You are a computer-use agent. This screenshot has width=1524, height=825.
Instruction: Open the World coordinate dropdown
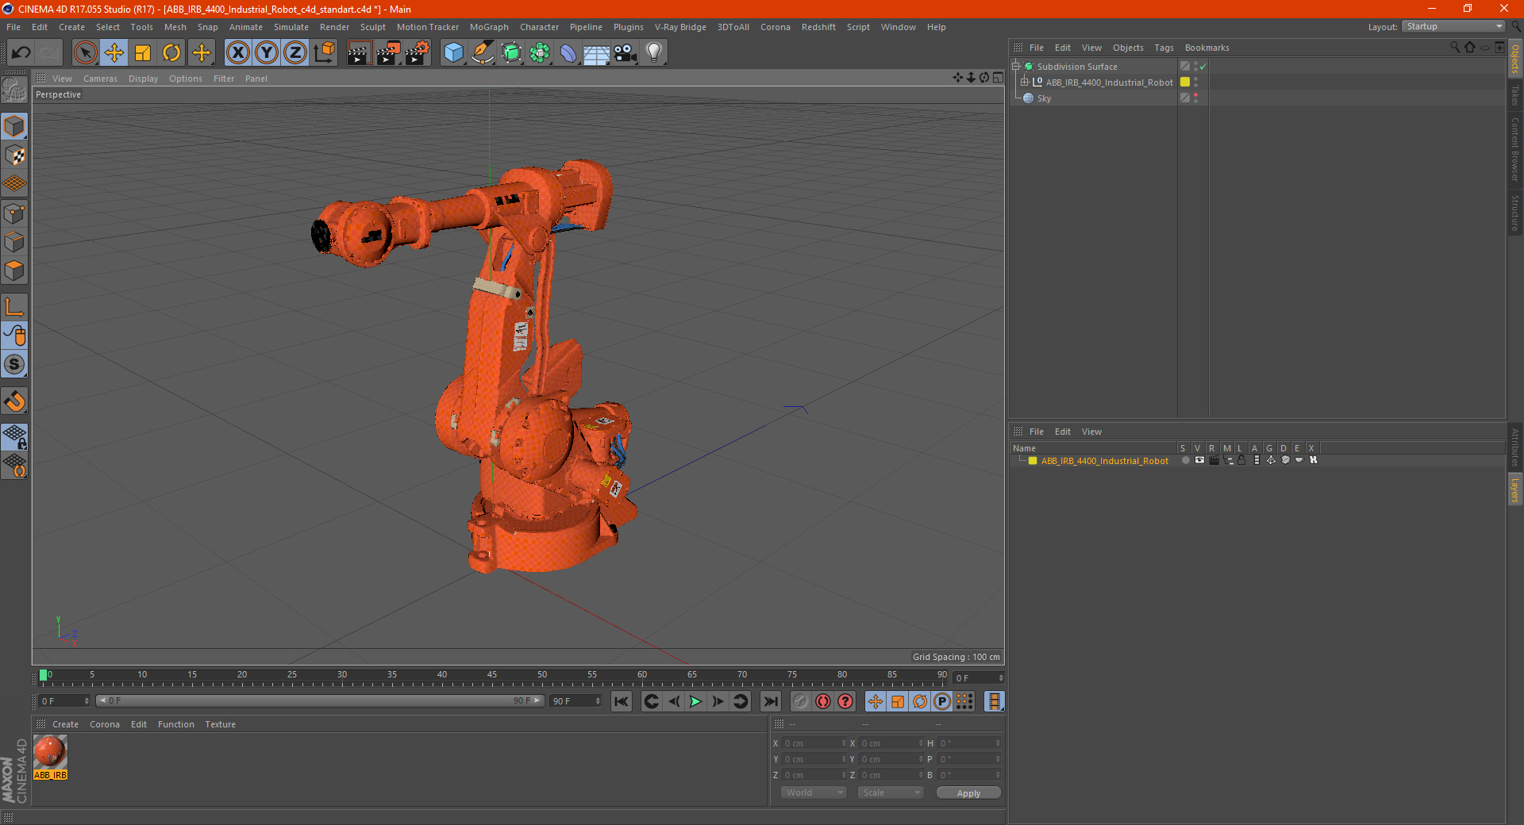(814, 792)
